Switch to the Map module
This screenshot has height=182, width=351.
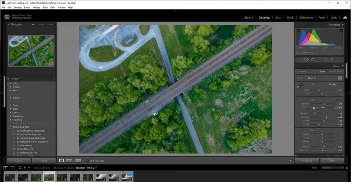coord(278,18)
